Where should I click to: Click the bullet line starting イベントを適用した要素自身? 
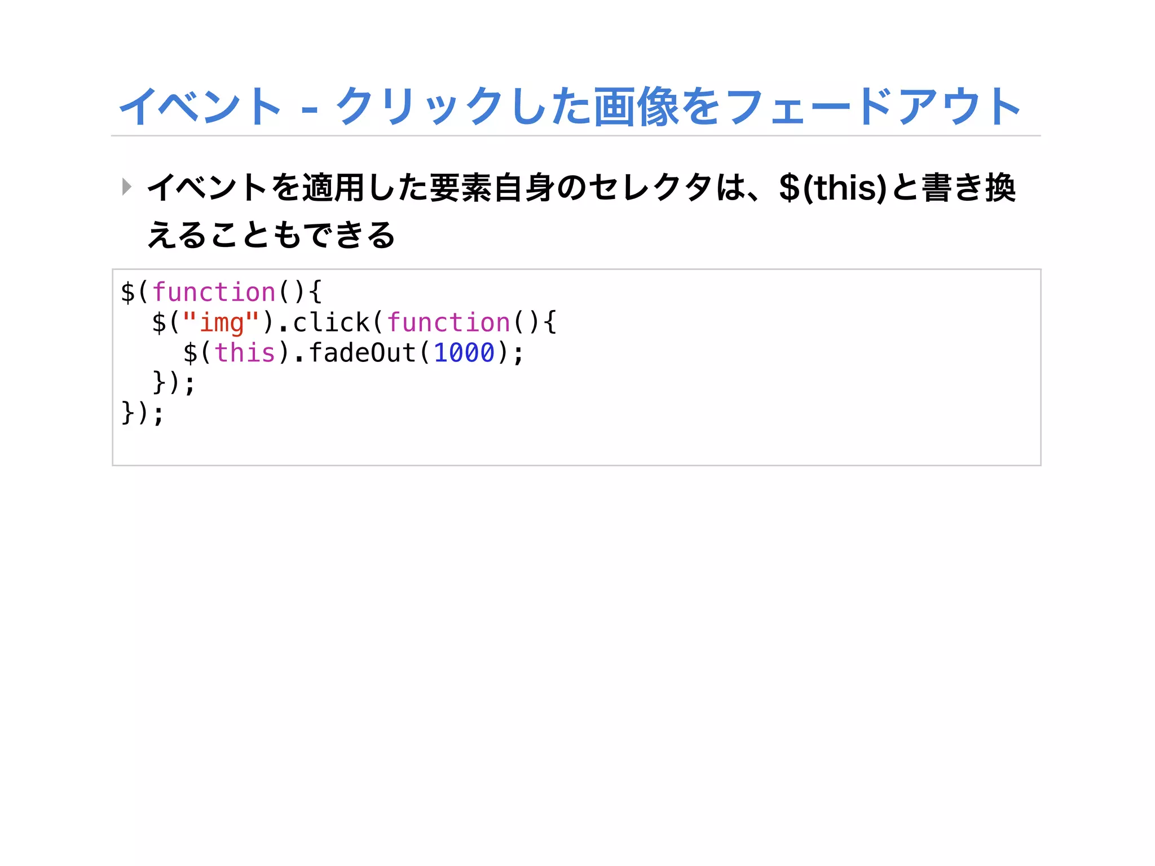pyautogui.click(x=581, y=188)
